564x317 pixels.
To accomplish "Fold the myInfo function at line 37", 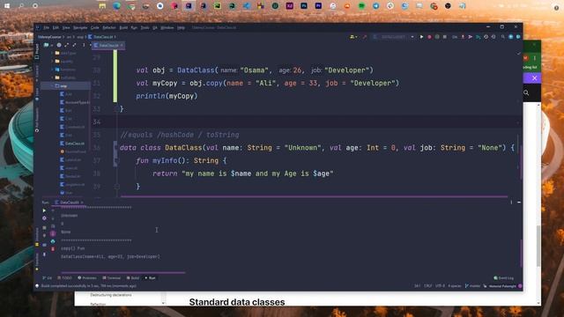I will coord(115,160).
